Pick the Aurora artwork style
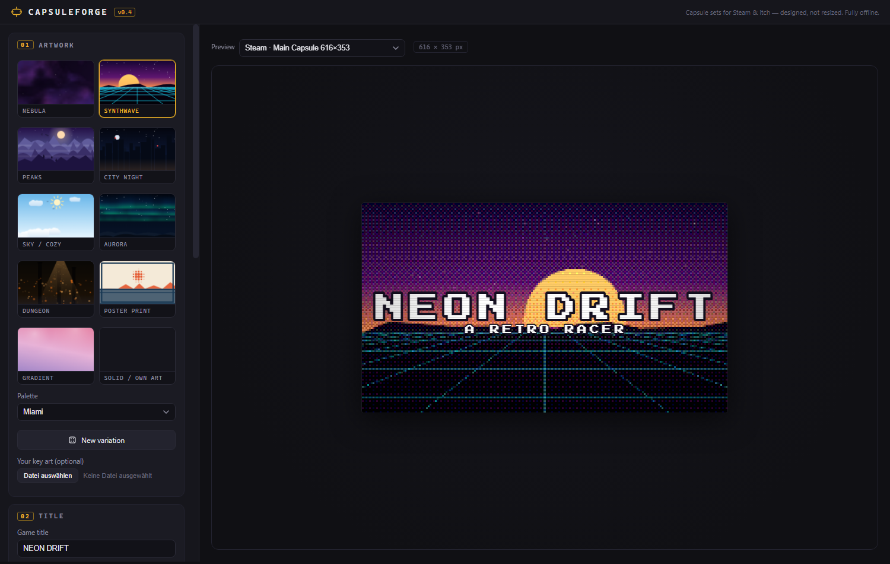The image size is (890, 564). tap(137, 222)
